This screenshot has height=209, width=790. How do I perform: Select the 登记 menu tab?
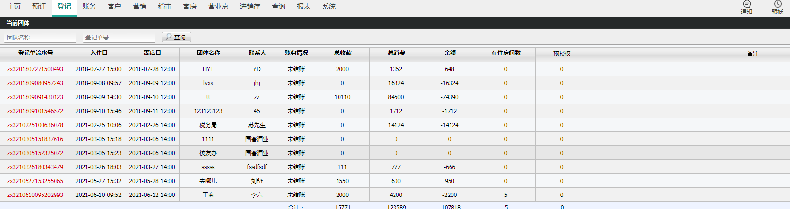[x=64, y=6]
